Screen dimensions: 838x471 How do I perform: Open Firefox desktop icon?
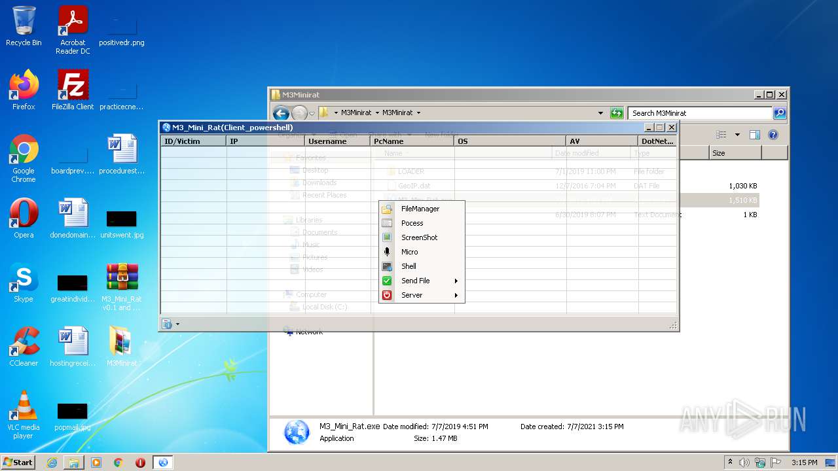pos(24,90)
